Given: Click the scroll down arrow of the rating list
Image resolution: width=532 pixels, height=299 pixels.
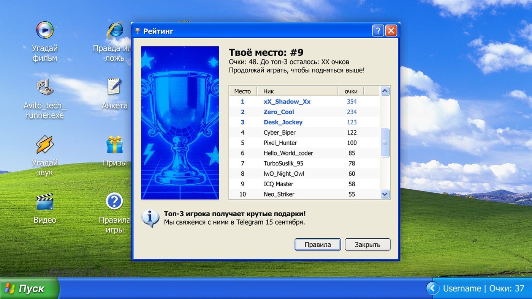Looking at the screenshot, I should 385,194.
